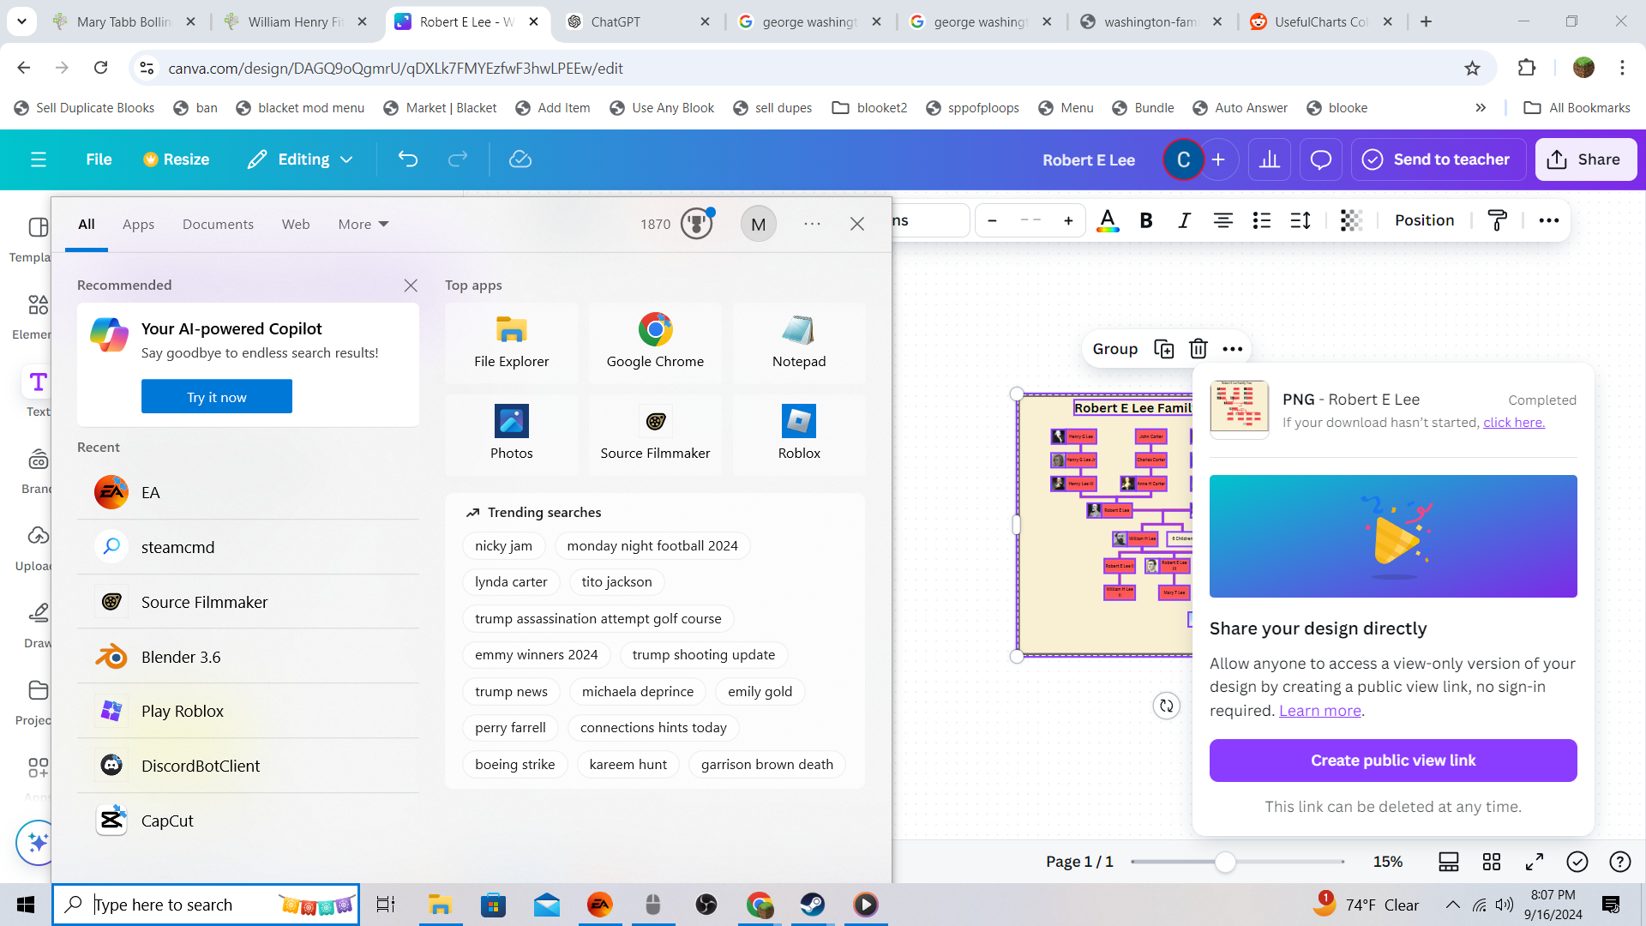Viewport: 1646px width, 926px height.
Task: Click the cloud save status icon
Action: point(520,159)
